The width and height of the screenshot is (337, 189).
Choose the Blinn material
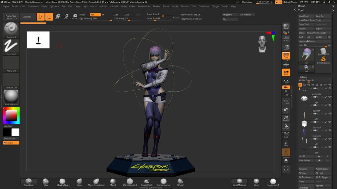256,182
